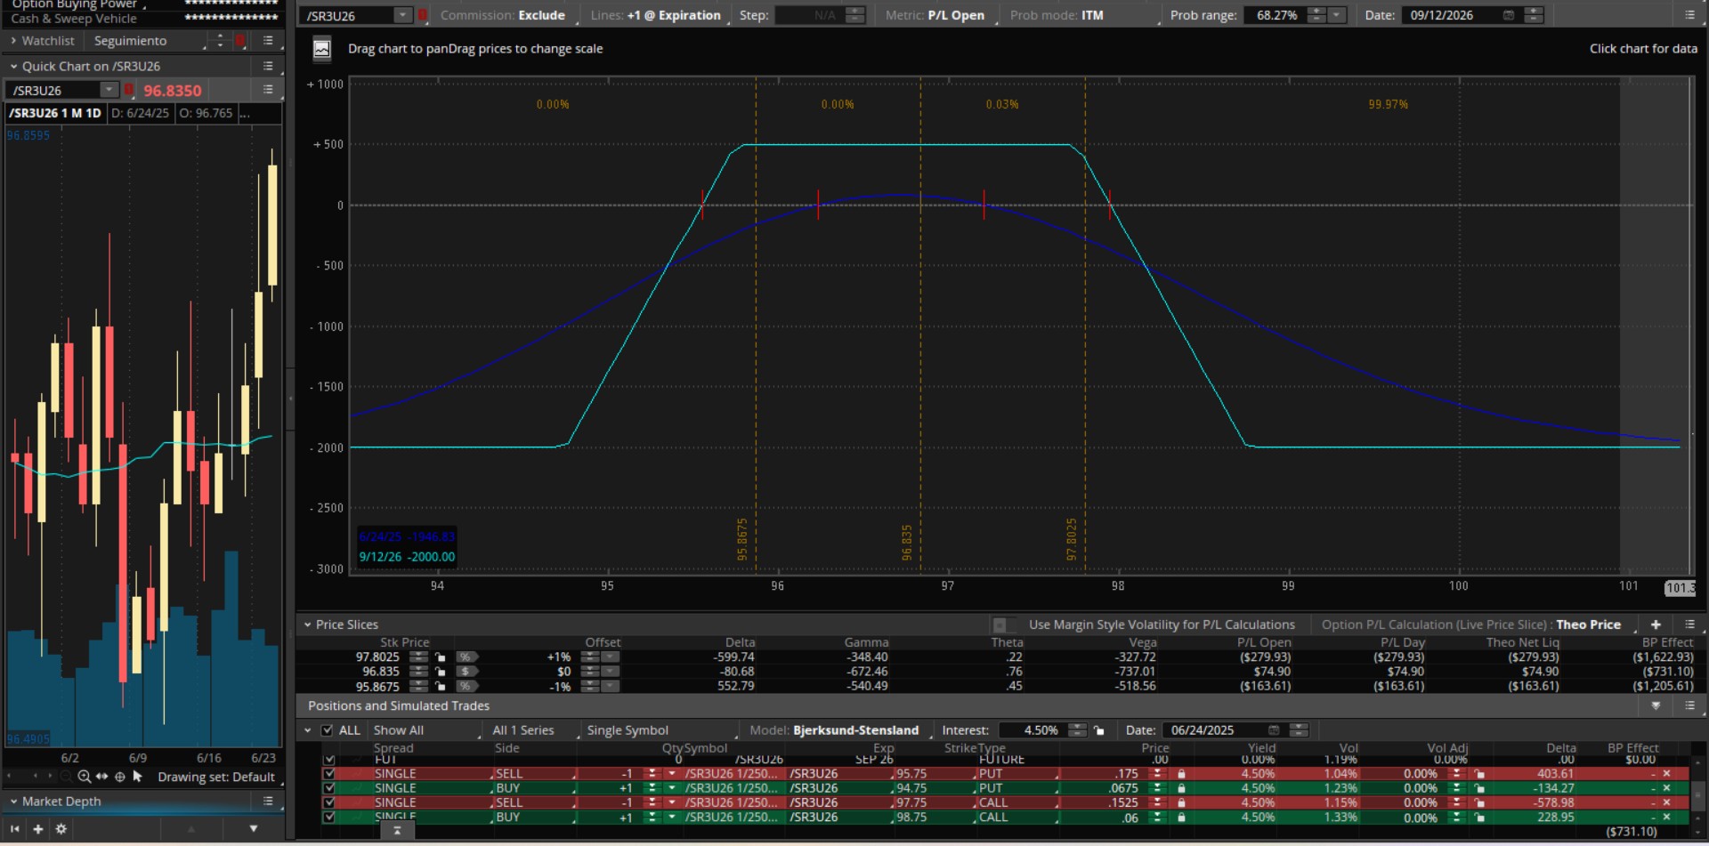
Task: Enable Margin Style Volatility for P/L Calculations
Action: point(1000,625)
